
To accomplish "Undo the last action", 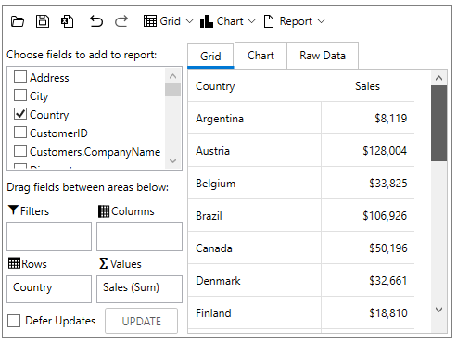I will click(x=96, y=21).
